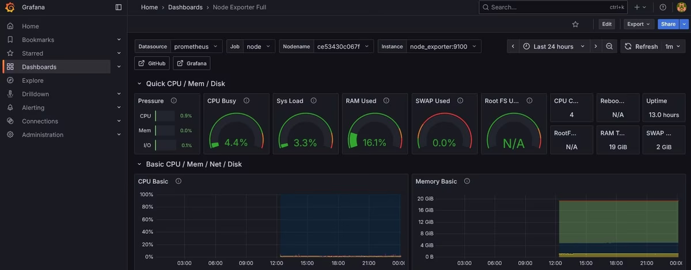
Task: Open Explore in the side menu
Action: tap(33, 80)
